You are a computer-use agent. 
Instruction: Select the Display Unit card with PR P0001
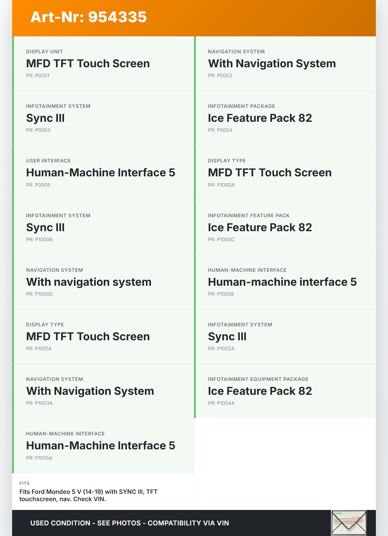click(x=103, y=64)
